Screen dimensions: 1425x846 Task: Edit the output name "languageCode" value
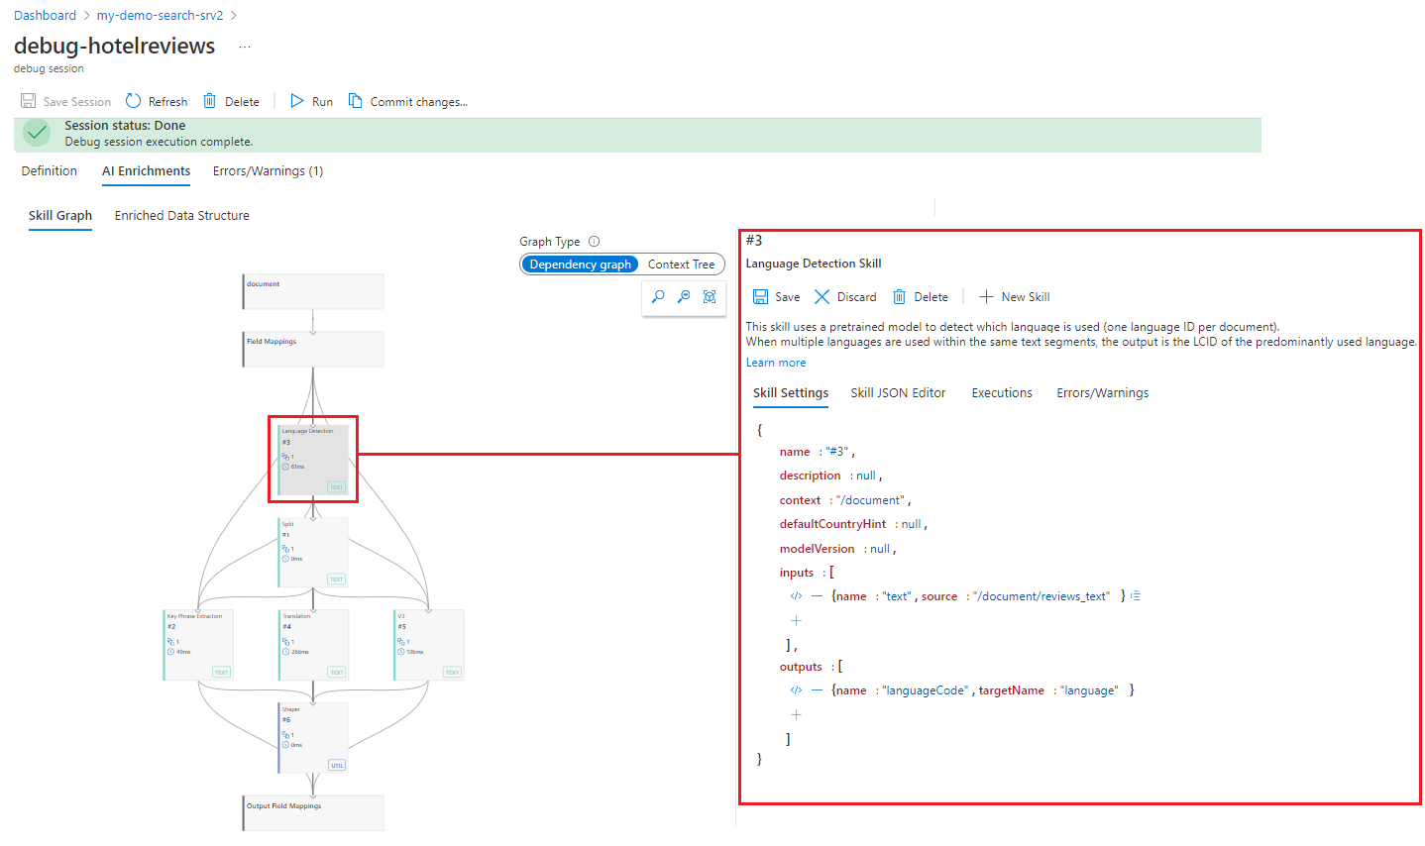[x=925, y=690]
